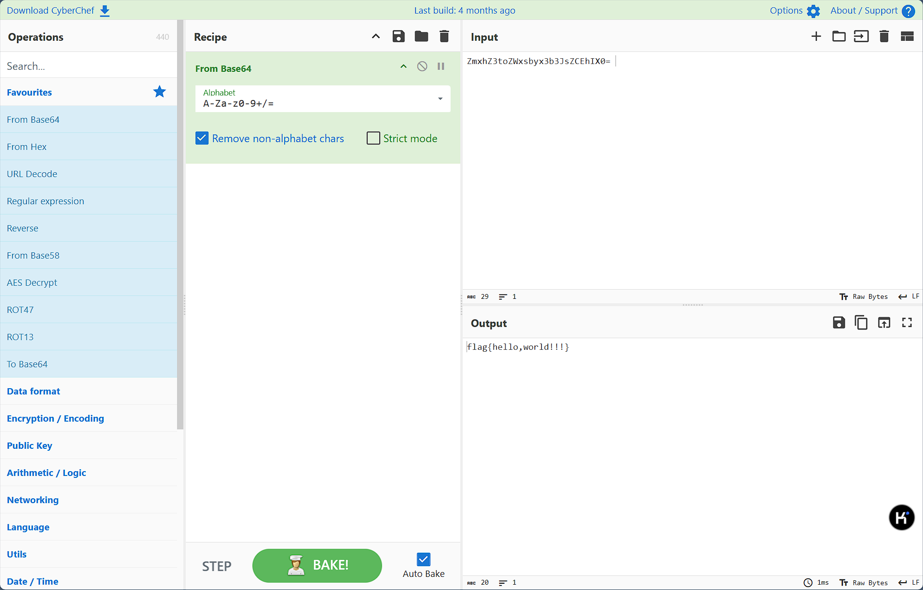Image resolution: width=923 pixels, height=590 pixels.
Task: Replace input with output icon
Action: point(884,323)
